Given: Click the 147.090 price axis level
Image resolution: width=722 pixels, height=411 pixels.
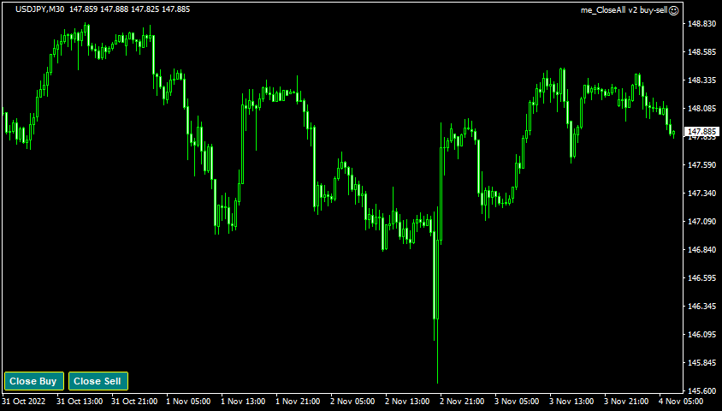Looking at the screenshot, I should coord(702,222).
